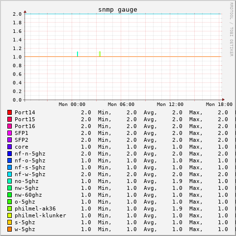Click the red Port14 legend swatch

(10, 112)
